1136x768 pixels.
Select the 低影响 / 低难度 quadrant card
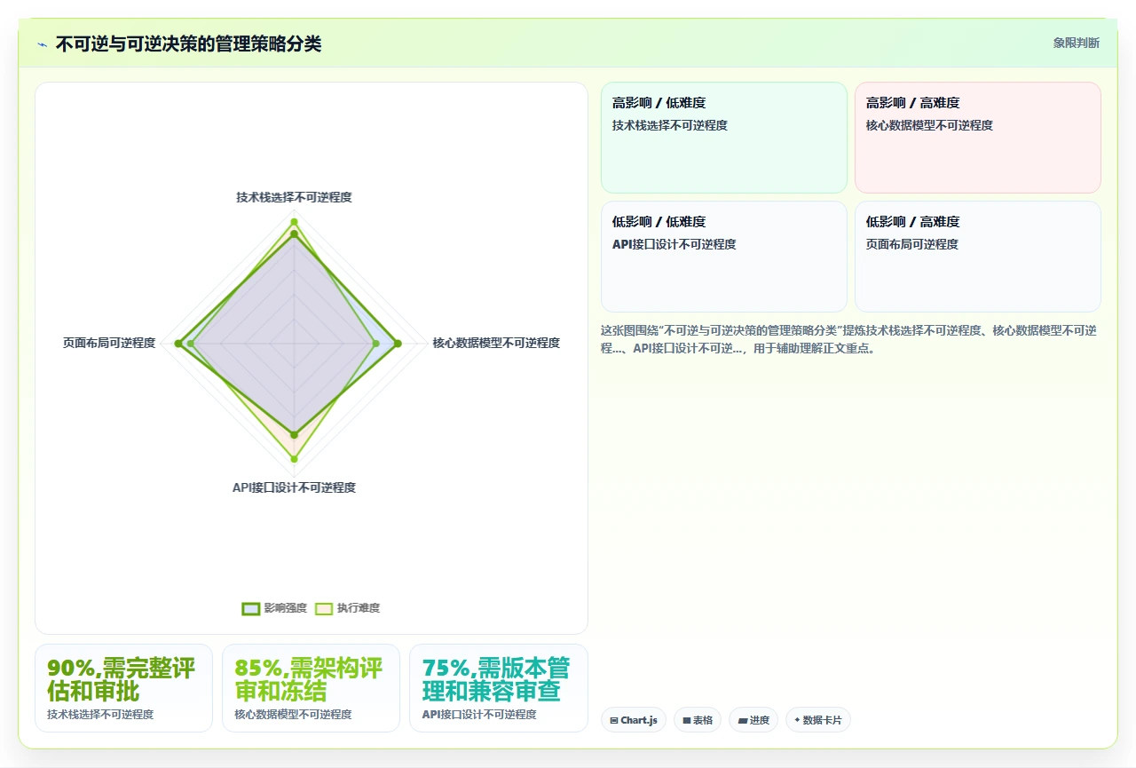coord(724,257)
